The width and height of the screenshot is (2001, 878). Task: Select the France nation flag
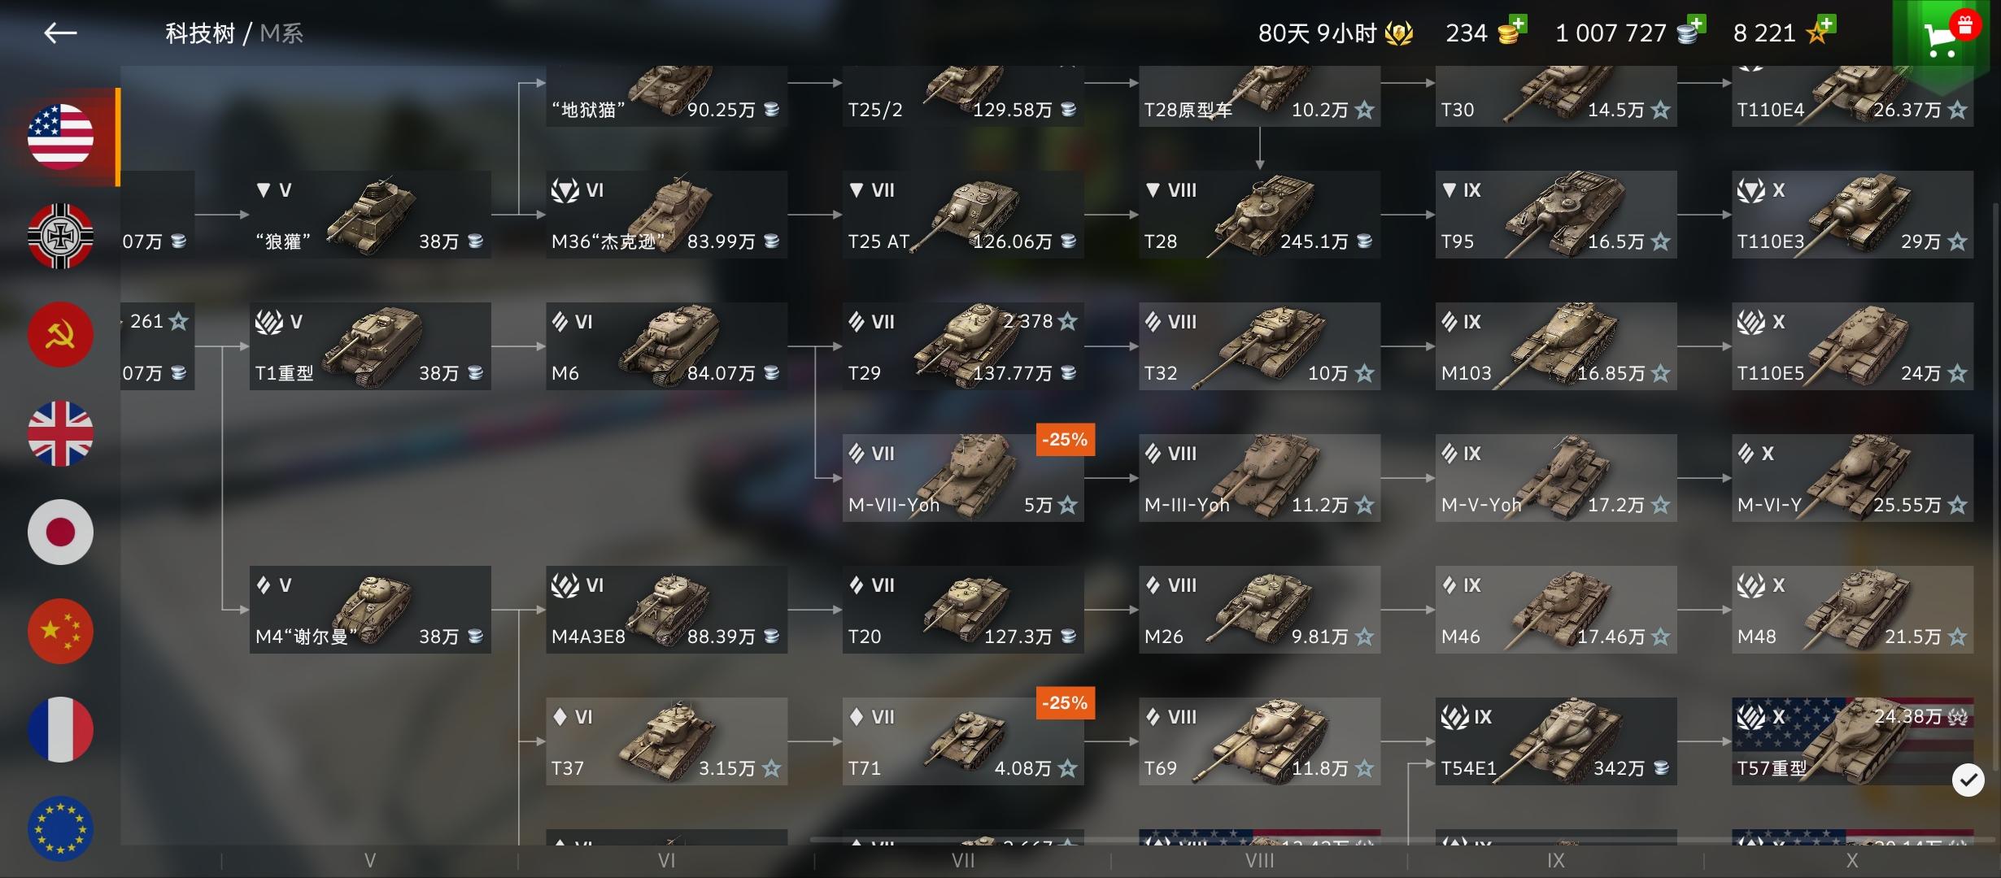[61, 729]
